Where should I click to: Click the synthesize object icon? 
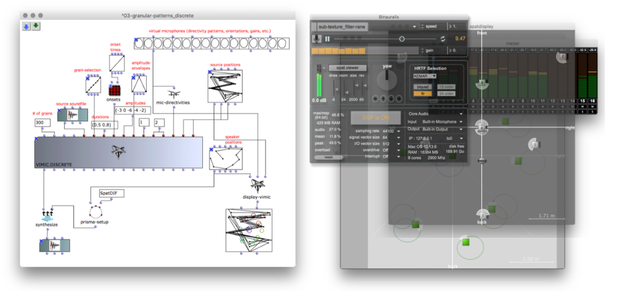coord(47,216)
